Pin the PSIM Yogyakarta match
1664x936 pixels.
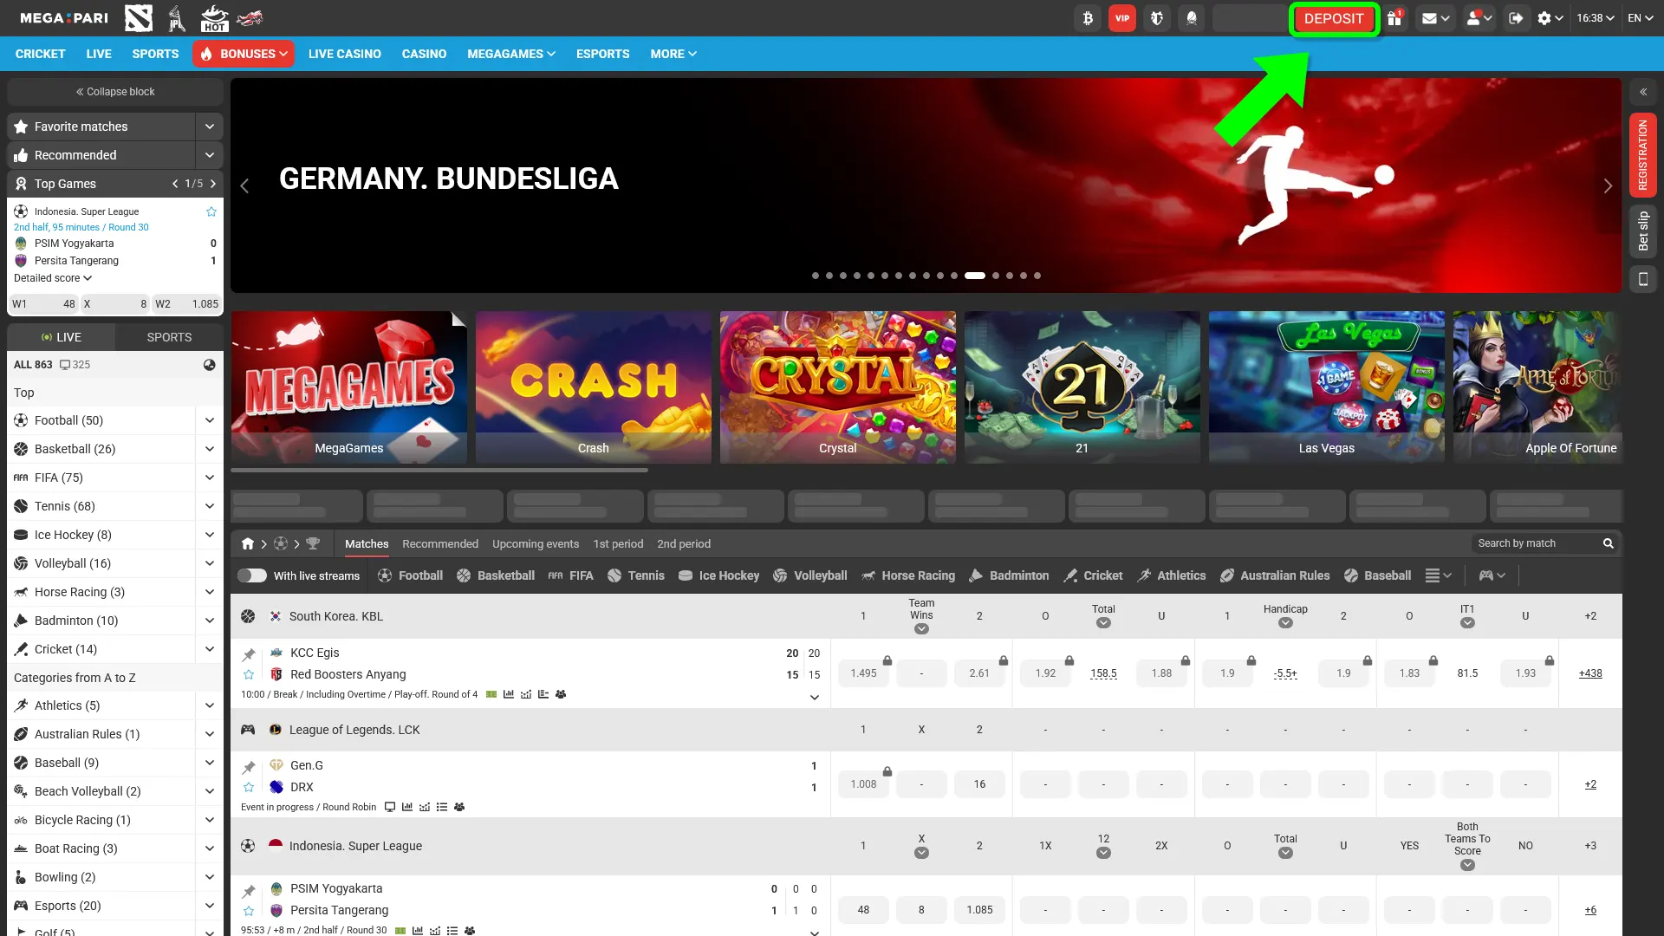[249, 891]
